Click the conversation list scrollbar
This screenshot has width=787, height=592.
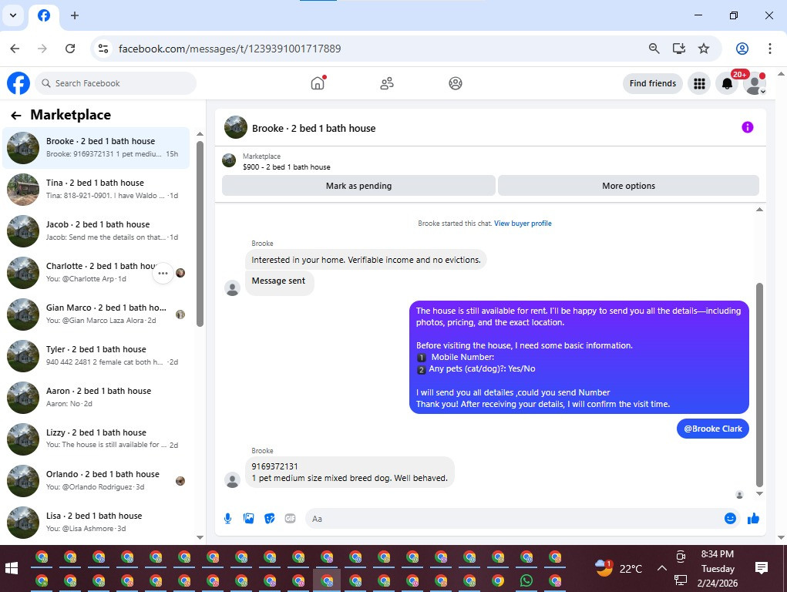200,234
